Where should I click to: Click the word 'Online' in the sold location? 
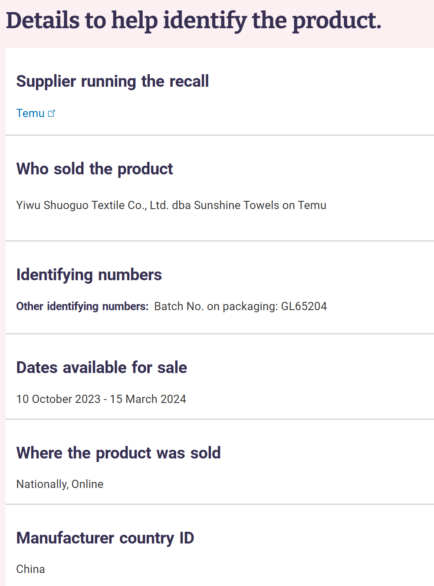point(87,484)
